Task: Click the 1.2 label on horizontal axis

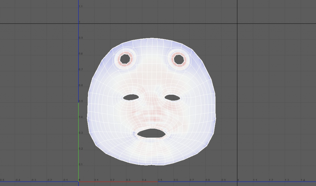Action: click(271, 180)
